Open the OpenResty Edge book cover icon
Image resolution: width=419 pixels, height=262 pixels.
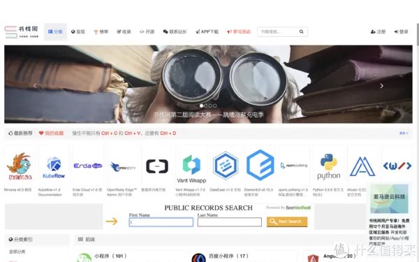pyautogui.click(x=123, y=167)
